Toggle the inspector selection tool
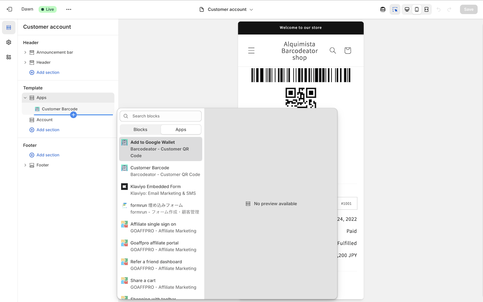The image size is (483, 302). click(x=395, y=9)
